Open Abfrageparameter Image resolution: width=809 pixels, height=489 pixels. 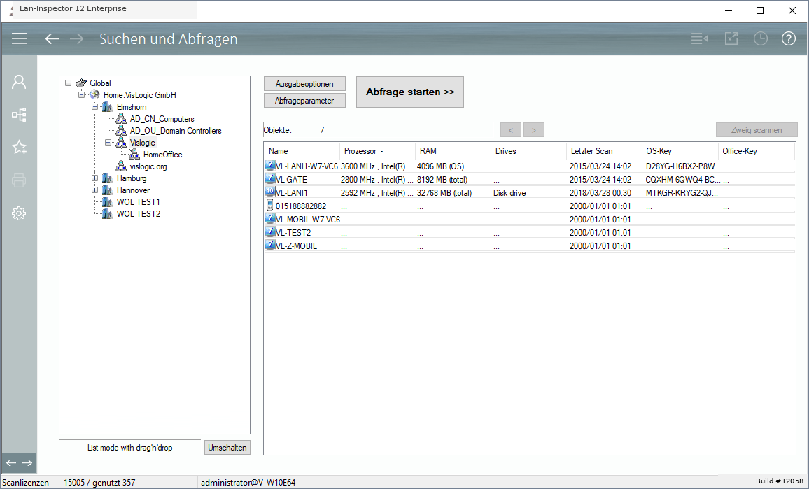click(x=304, y=101)
